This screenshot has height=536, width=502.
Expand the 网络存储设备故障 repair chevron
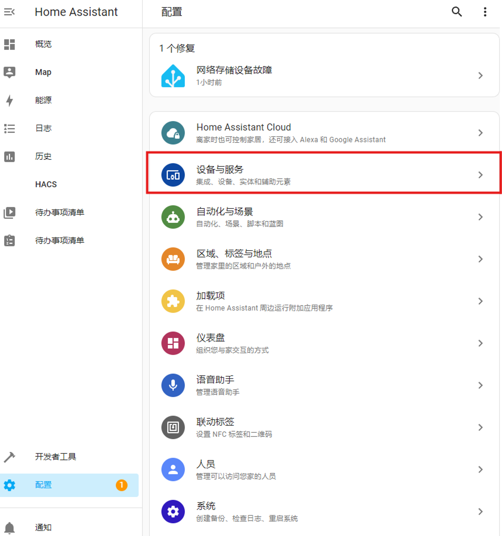pyautogui.click(x=480, y=76)
